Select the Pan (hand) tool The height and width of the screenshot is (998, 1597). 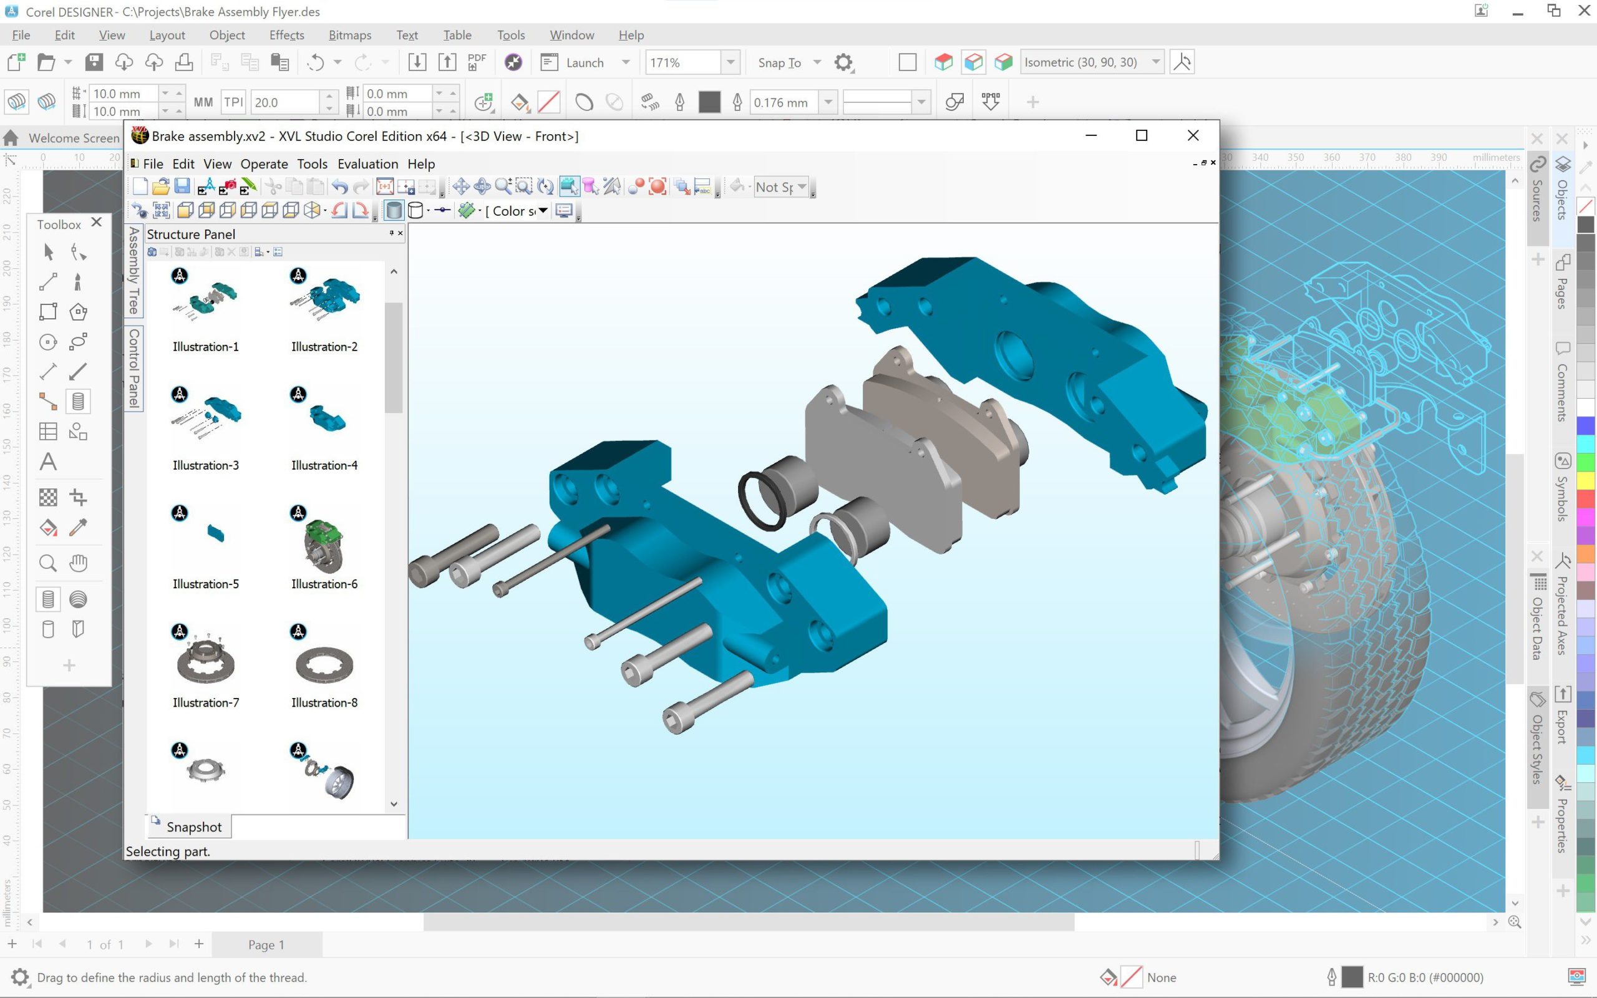79,563
